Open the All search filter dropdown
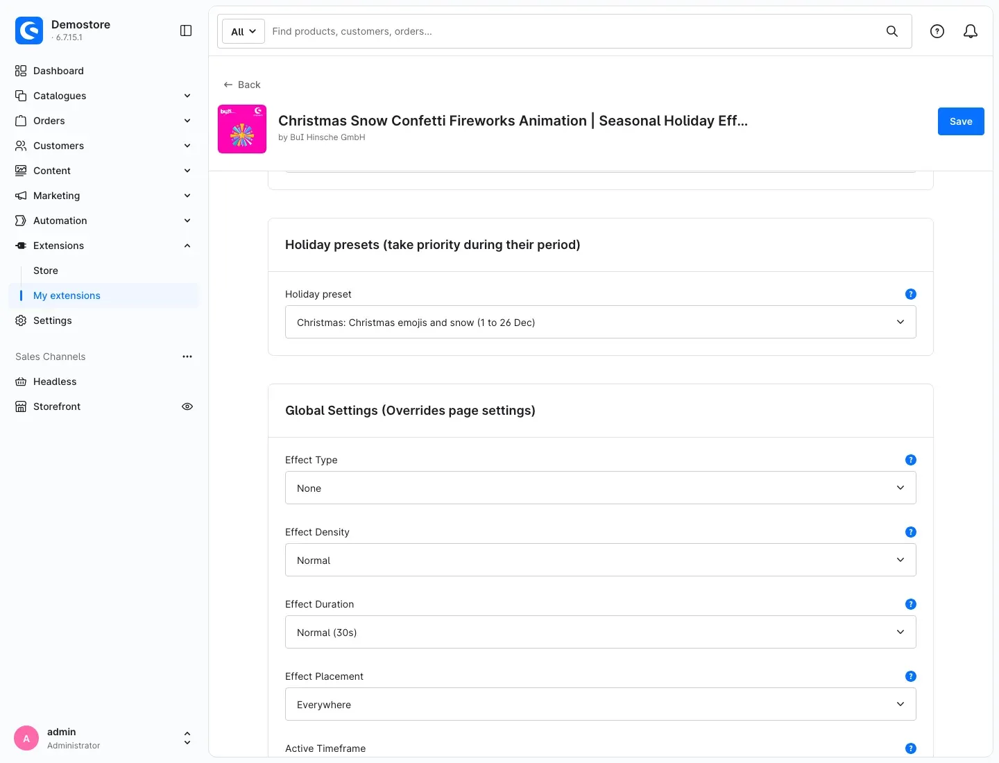 coord(244,31)
